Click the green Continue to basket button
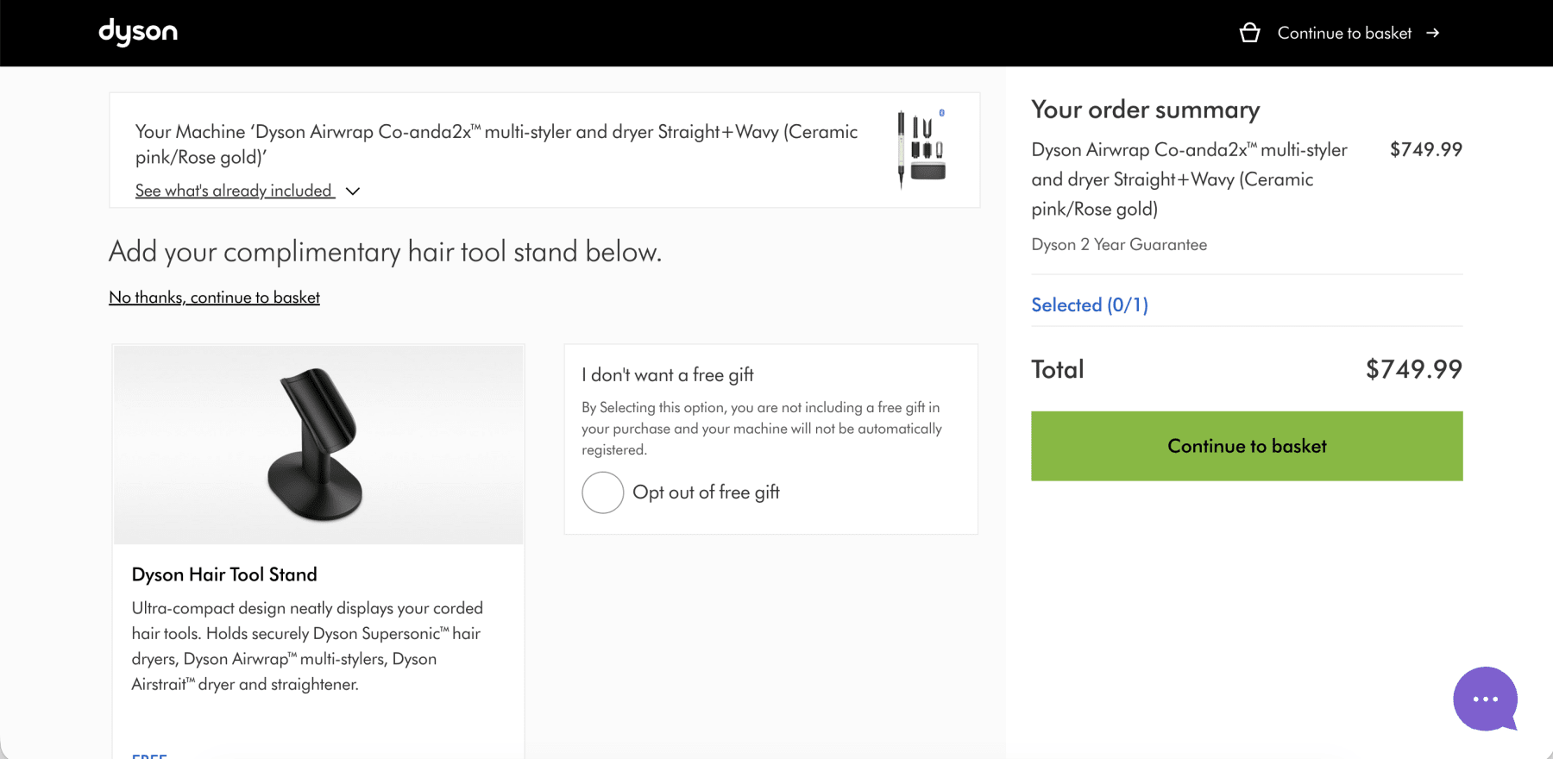Screen dimensions: 1553x759 (x=1247, y=446)
